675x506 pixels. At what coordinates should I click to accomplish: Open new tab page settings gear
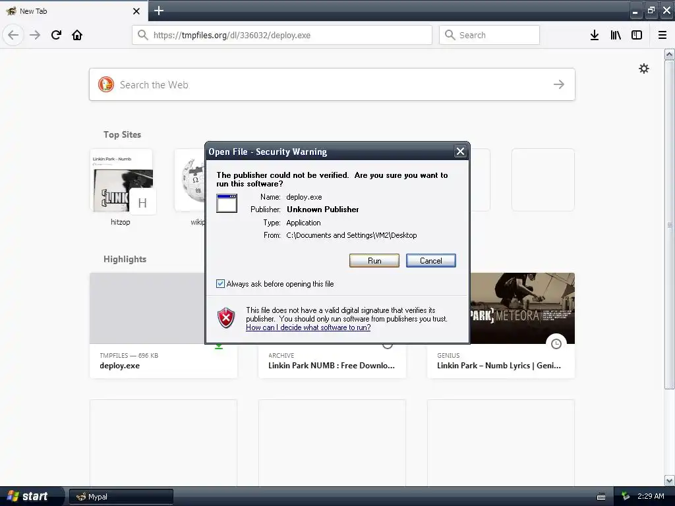643,69
